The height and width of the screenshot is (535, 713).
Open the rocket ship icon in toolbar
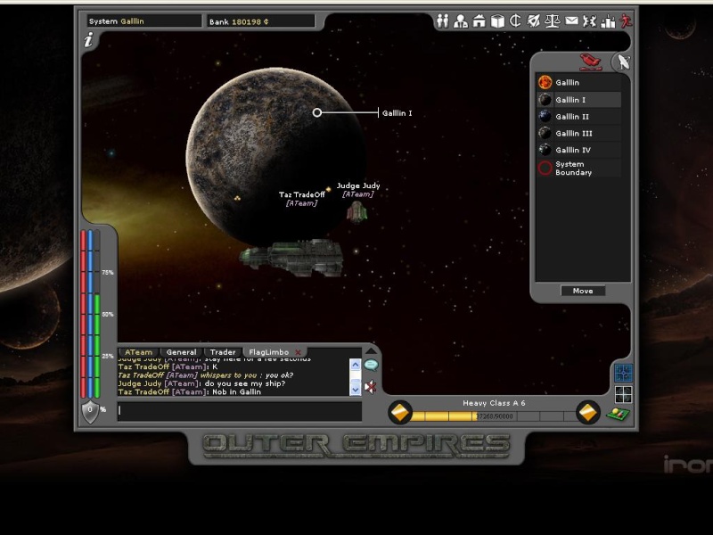[x=533, y=21]
